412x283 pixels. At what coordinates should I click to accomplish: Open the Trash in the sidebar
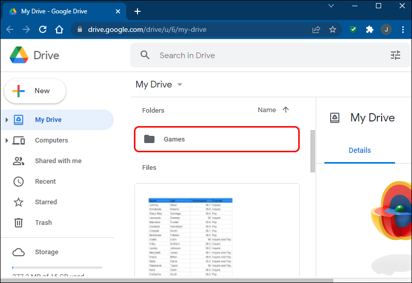pos(43,223)
